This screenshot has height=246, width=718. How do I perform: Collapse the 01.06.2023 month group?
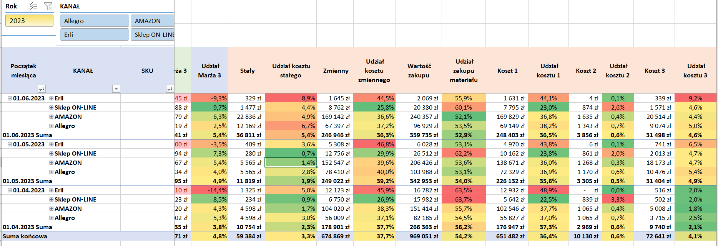pos(10,98)
